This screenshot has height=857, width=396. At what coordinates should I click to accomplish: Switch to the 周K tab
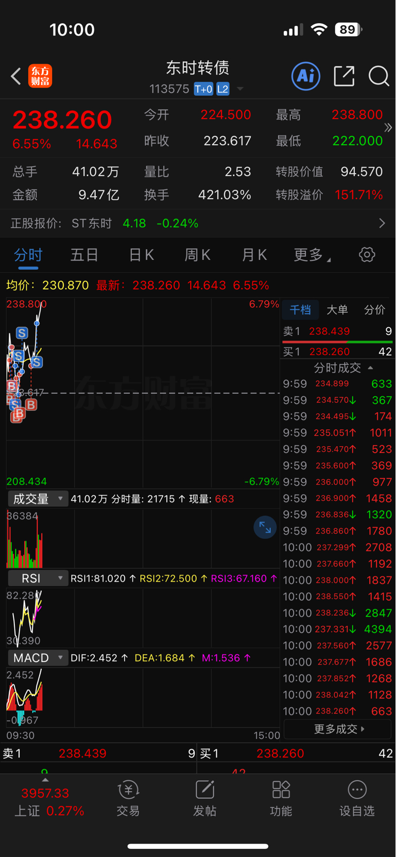197,254
